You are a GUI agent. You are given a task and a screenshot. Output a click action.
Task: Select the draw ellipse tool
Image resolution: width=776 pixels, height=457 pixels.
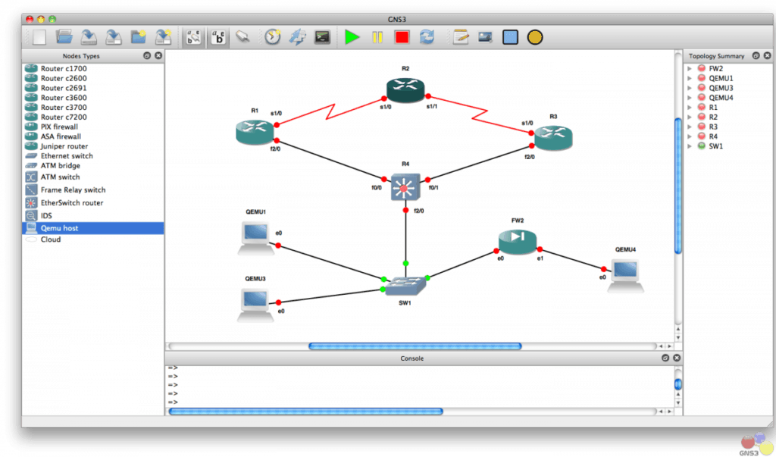tap(535, 36)
